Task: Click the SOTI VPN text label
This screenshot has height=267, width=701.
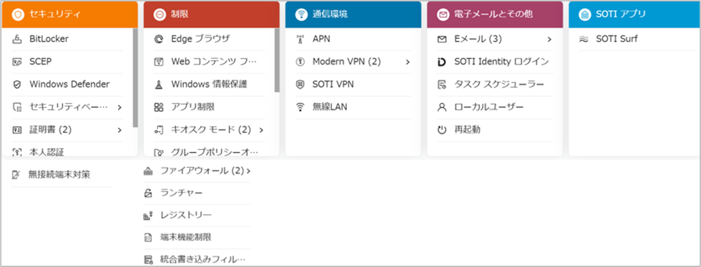Action: (333, 84)
